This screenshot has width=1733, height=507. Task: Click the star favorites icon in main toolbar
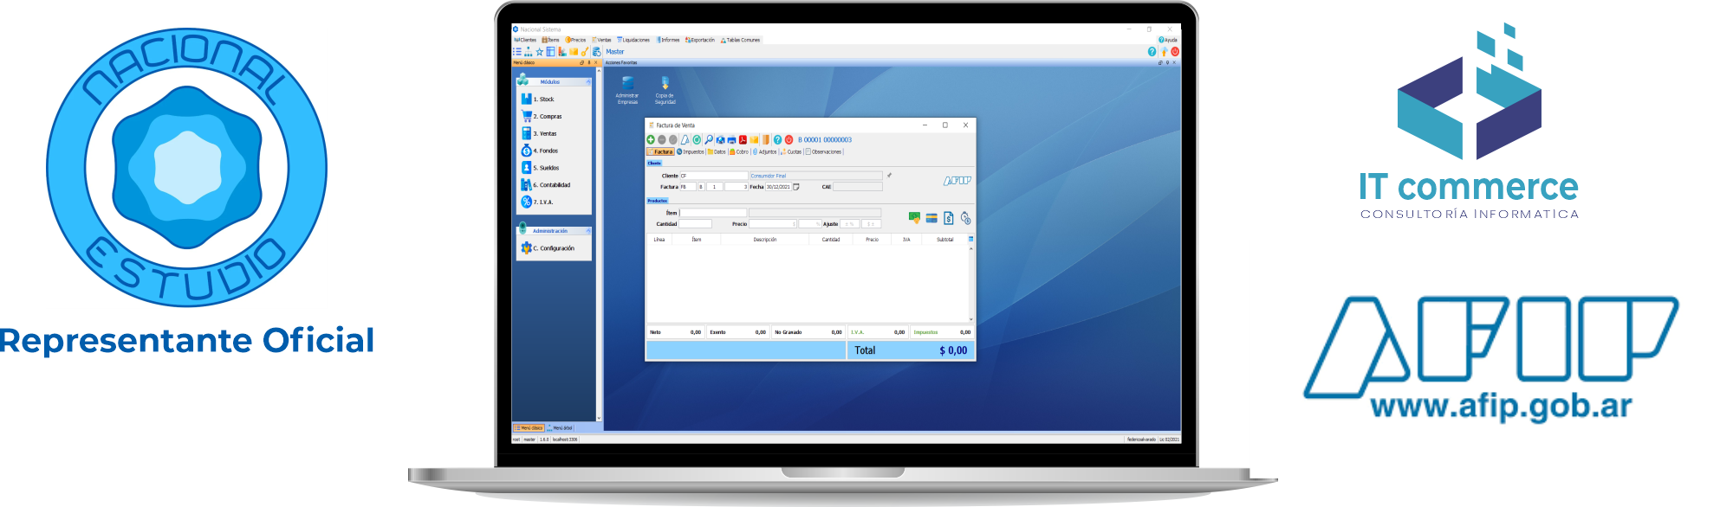pyautogui.click(x=539, y=52)
